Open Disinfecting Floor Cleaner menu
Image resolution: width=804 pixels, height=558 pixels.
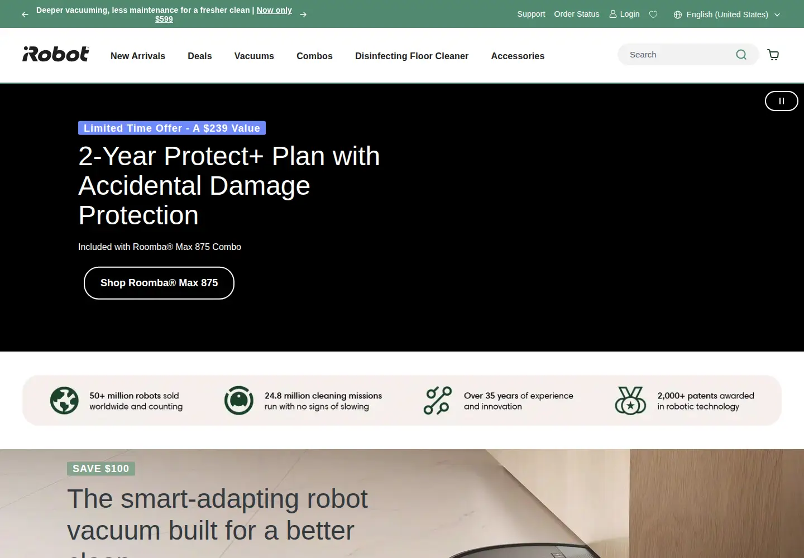pyautogui.click(x=411, y=56)
